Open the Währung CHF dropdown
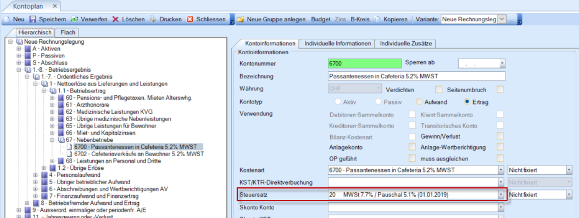 (x=379, y=89)
